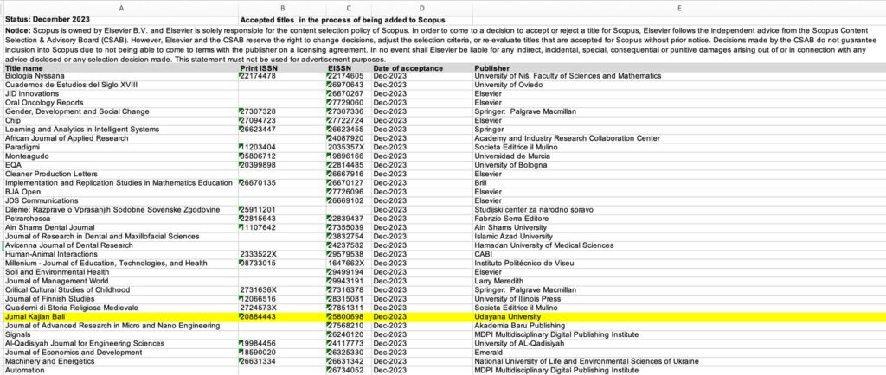Click 'Fabrizio Serra Editore' publisher cell

point(678,219)
